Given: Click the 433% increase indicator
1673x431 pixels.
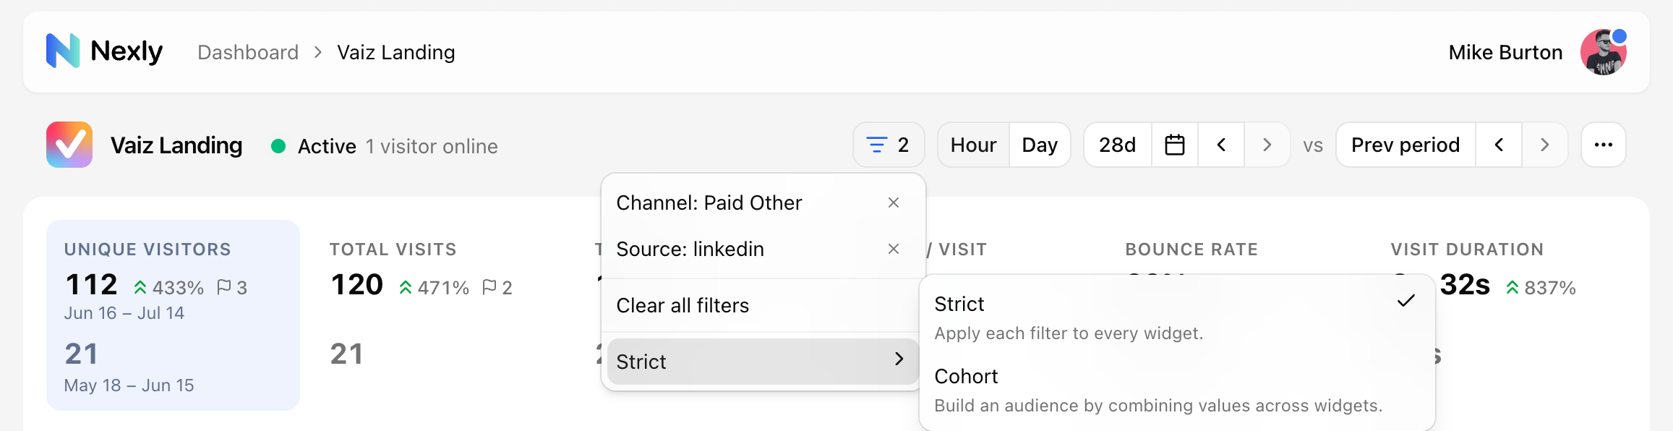Looking at the screenshot, I should [x=168, y=288].
